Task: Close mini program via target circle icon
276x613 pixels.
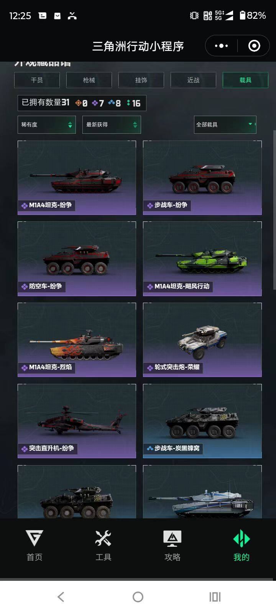Action: click(x=254, y=46)
